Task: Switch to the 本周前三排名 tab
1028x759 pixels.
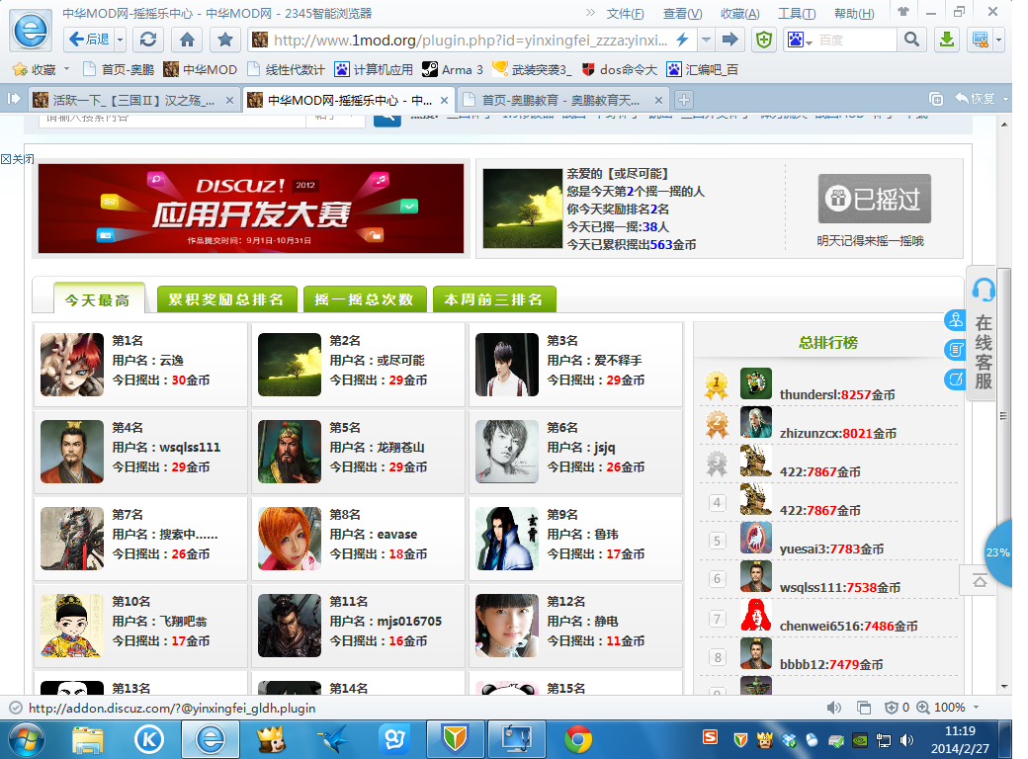Action: pos(493,300)
